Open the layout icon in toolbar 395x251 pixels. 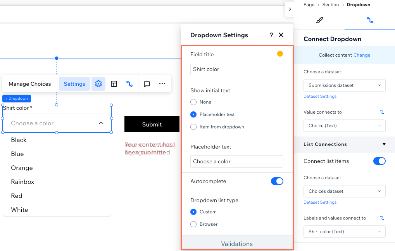click(x=114, y=84)
